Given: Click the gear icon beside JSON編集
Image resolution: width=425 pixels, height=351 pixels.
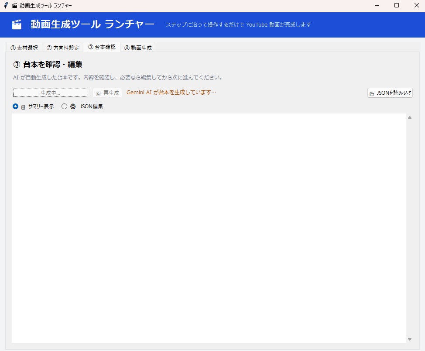Looking at the screenshot, I should click(x=73, y=107).
